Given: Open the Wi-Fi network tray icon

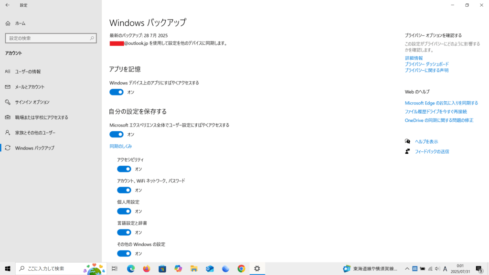Looking at the screenshot, I should coord(430,268).
